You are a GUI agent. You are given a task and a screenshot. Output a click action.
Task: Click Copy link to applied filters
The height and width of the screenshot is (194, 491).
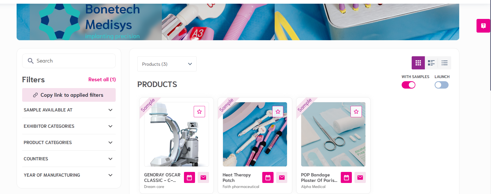(69, 95)
